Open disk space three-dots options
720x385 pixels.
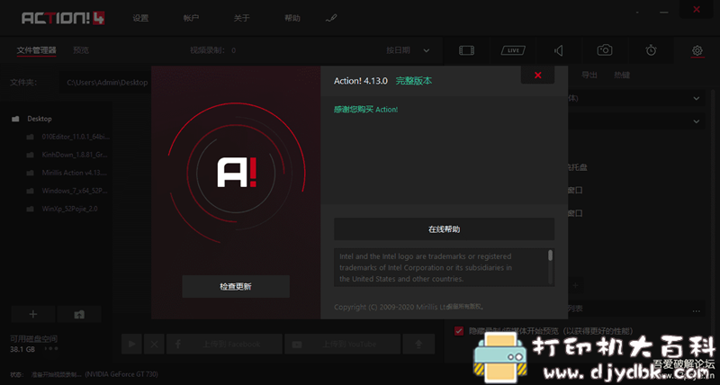[x=51, y=349]
